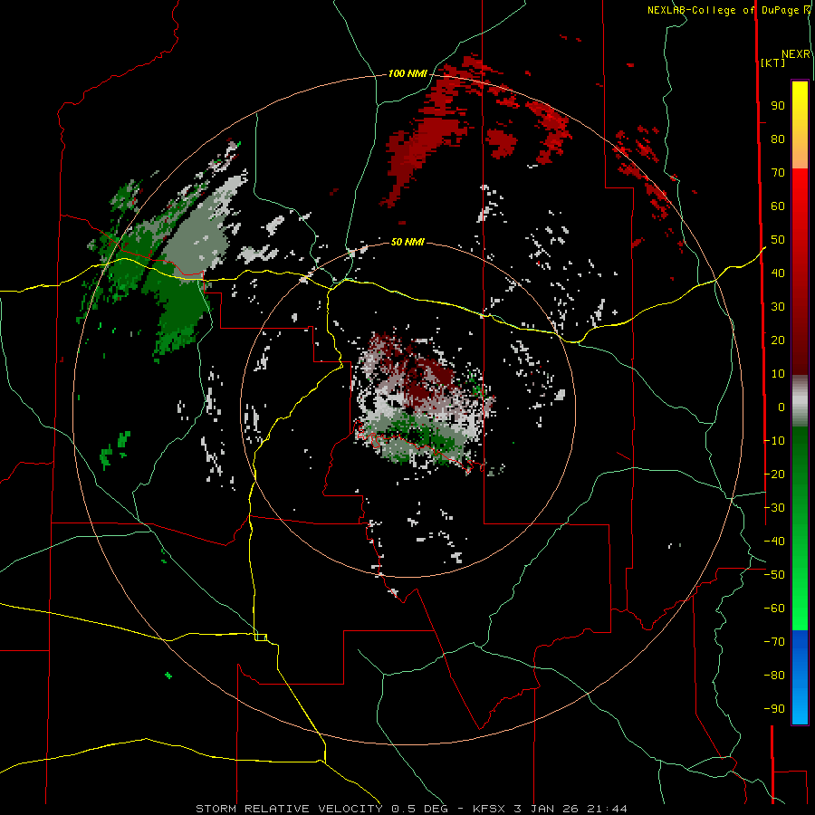Click the 3 JAN 26 date in caption
This screenshot has height=815, width=815.
pyautogui.click(x=546, y=809)
